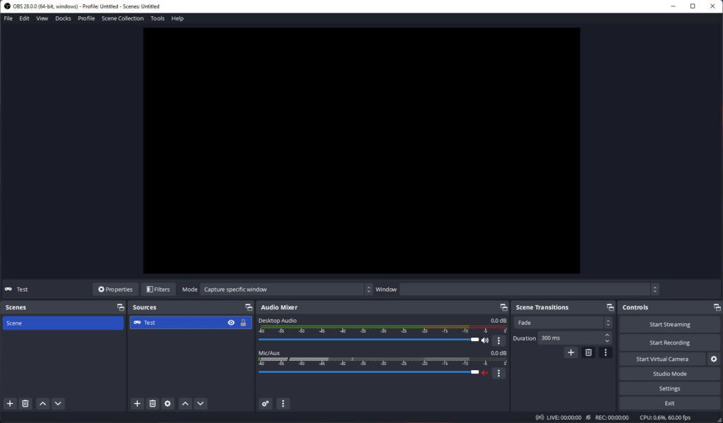Adjust Mic/Aux volume slider
Image resolution: width=723 pixels, height=423 pixels.
(x=369, y=371)
